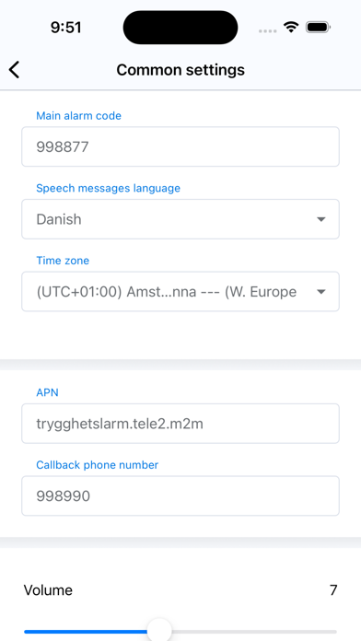Click the unfilled Volume slider track

[254, 632]
